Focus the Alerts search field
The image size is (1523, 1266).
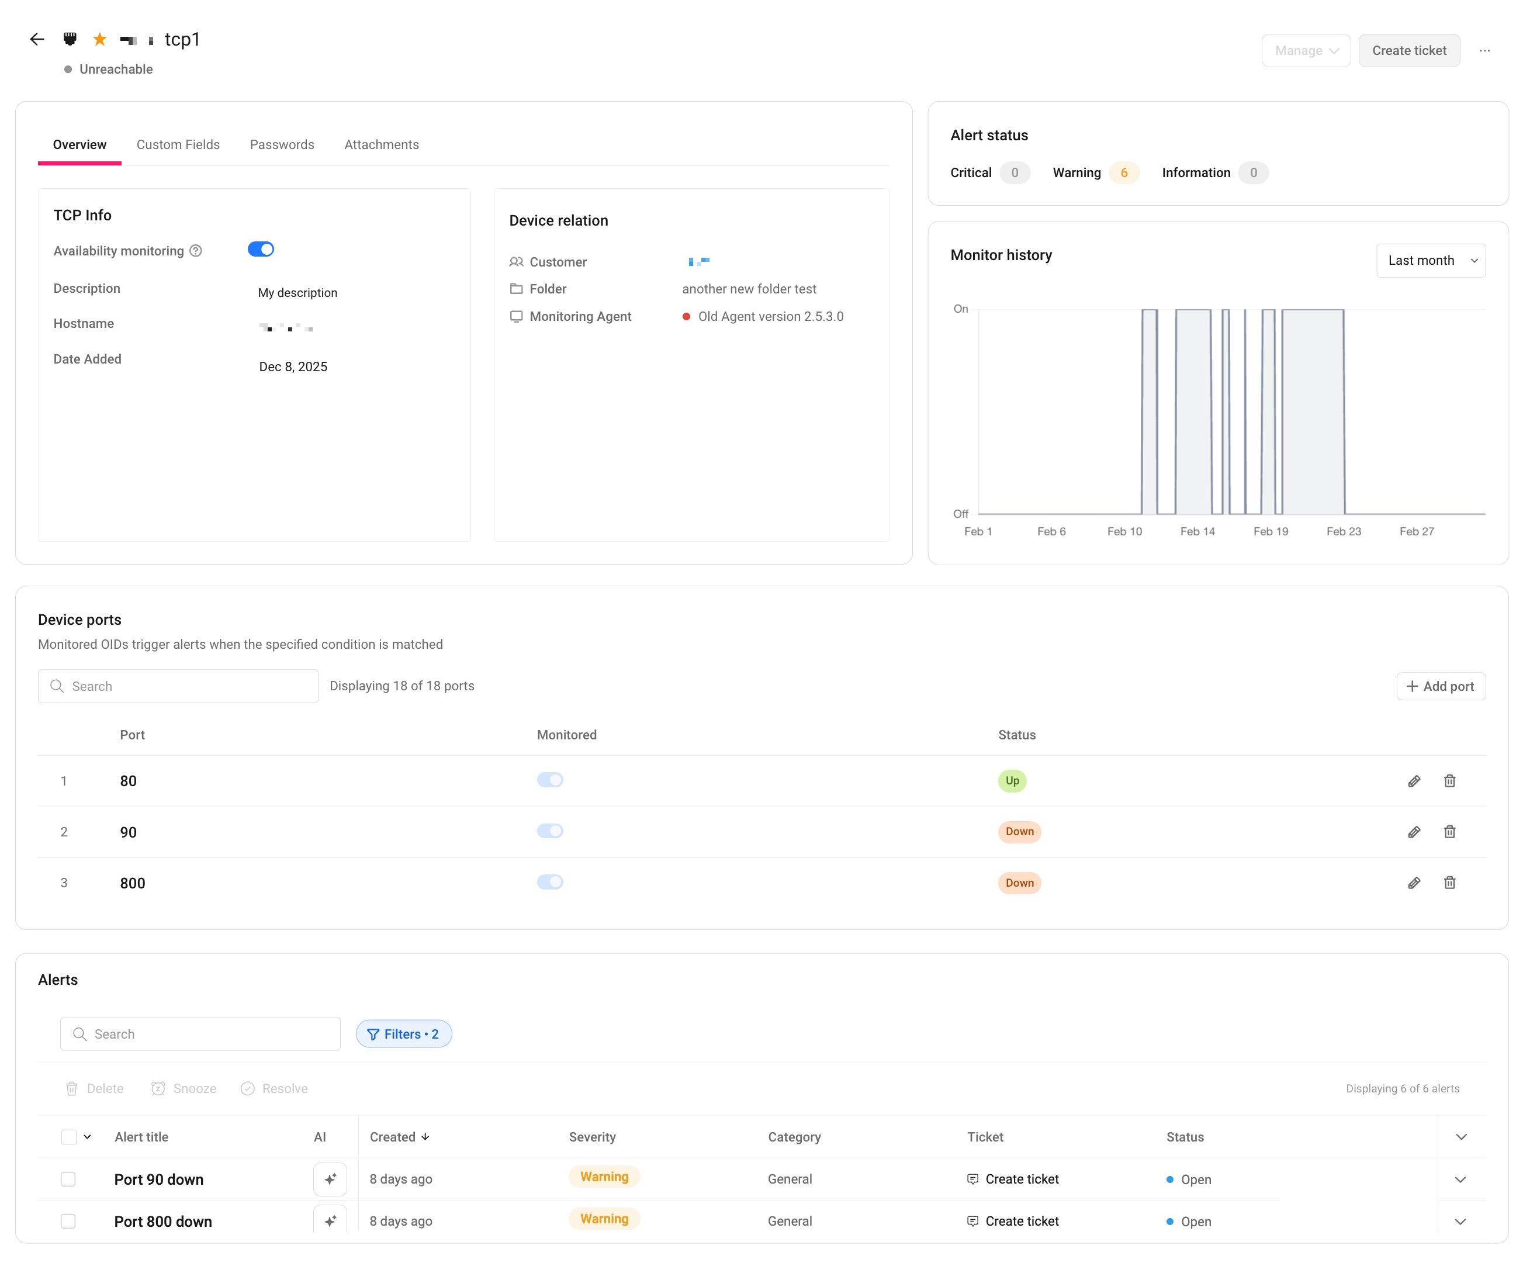(200, 1034)
